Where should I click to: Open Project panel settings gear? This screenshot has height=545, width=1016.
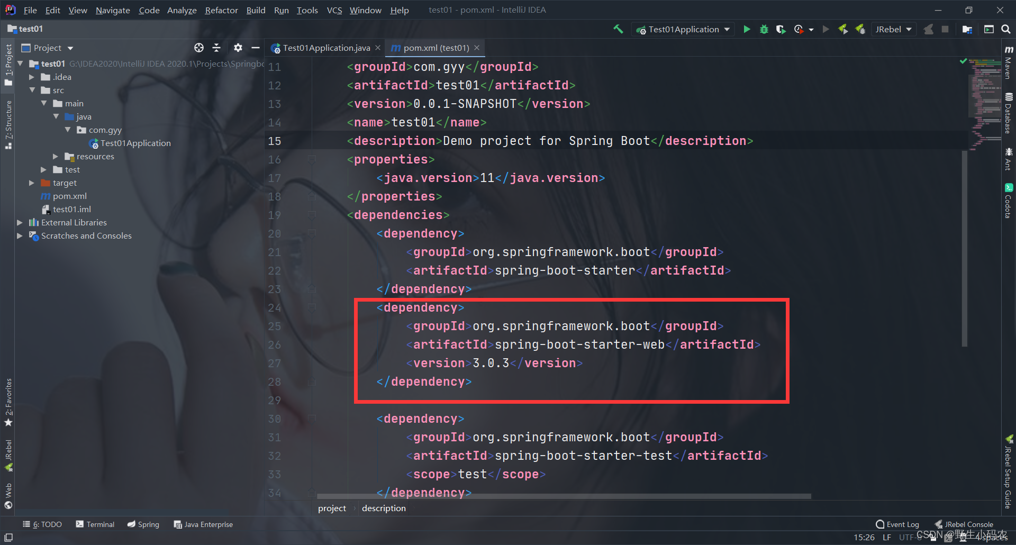pyautogui.click(x=238, y=48)
